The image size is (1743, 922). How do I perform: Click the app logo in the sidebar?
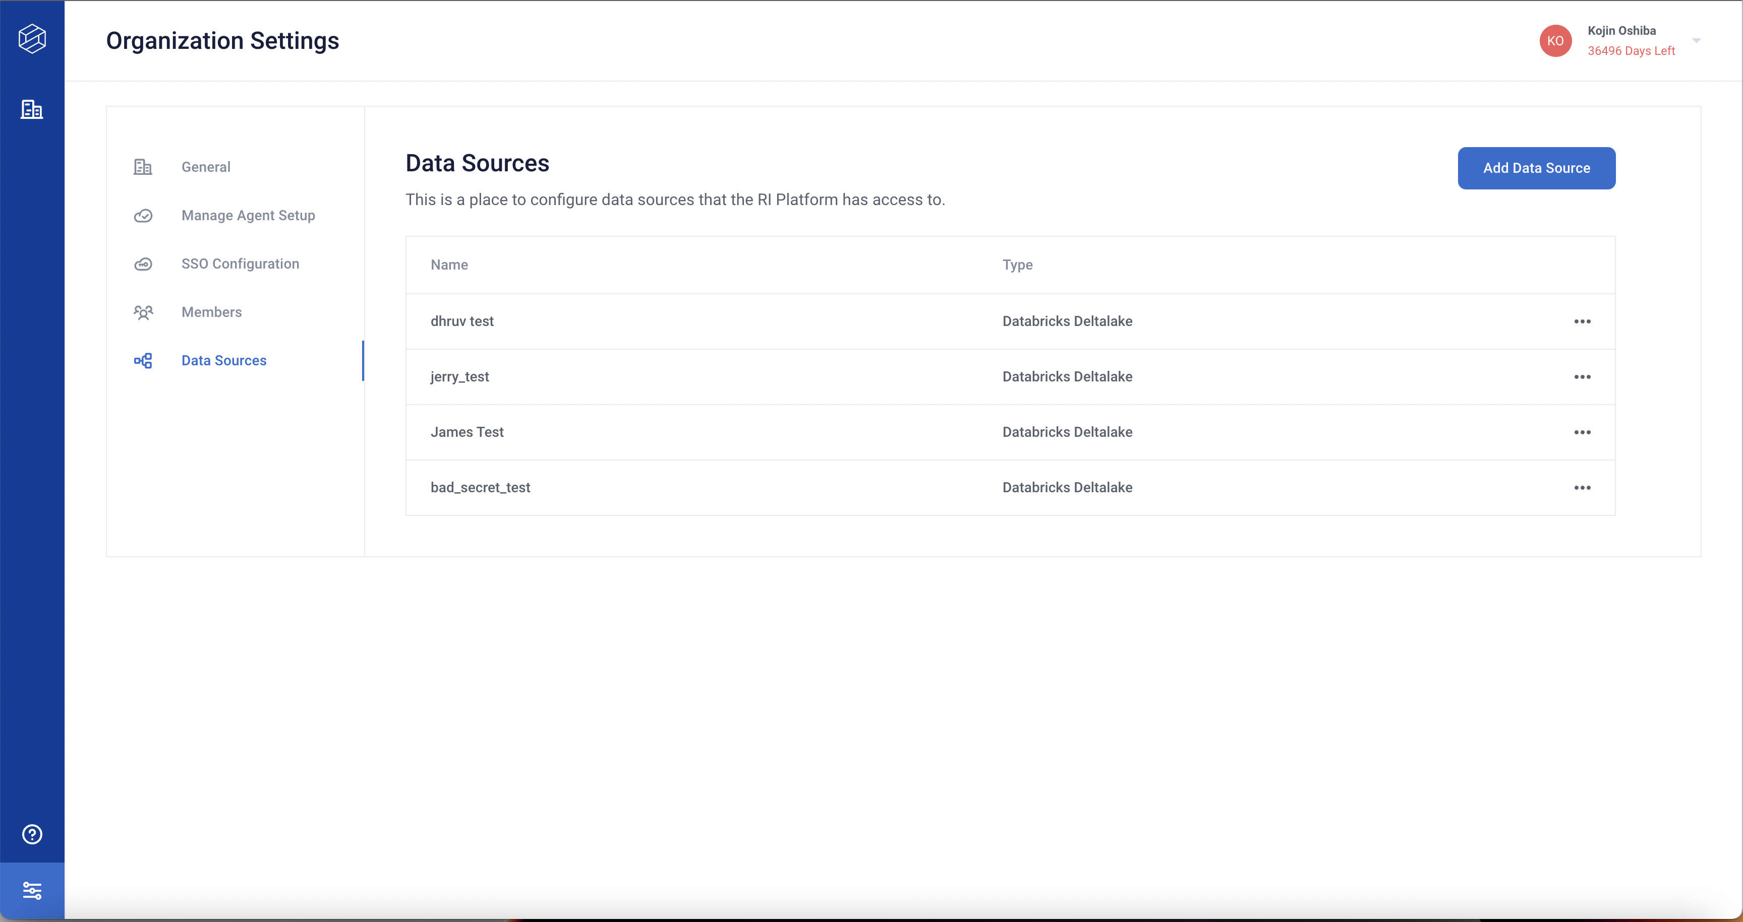click(32, 39)
